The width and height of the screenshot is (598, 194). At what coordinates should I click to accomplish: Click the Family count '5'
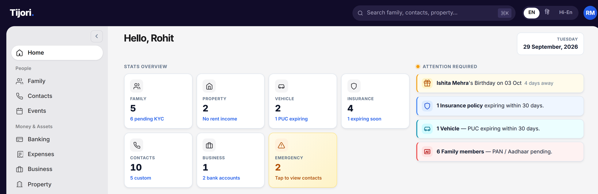coord(133,108)
